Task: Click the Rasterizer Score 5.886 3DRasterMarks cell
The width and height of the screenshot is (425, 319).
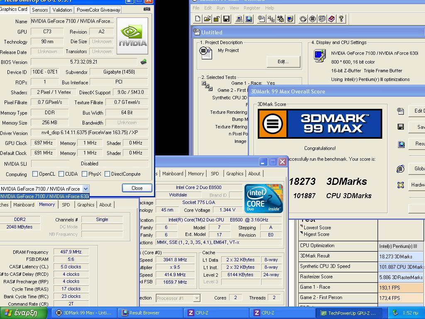Action: 401,277
